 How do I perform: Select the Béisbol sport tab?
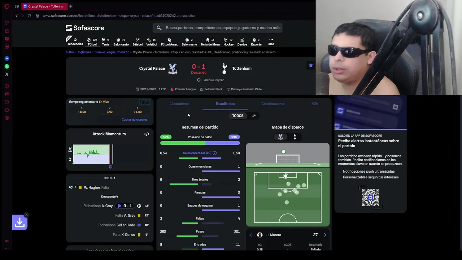pyautogui.click(x=138, y=42)
